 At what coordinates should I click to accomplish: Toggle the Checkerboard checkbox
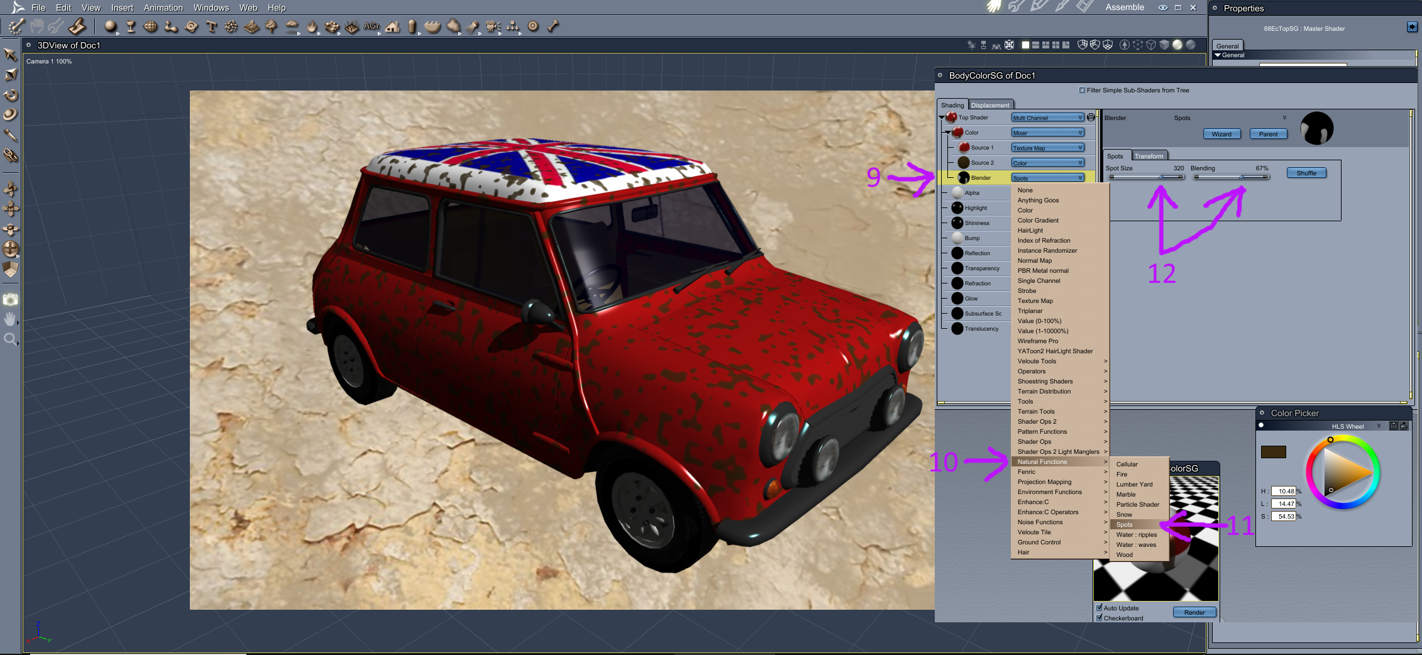pos(1100,618)
